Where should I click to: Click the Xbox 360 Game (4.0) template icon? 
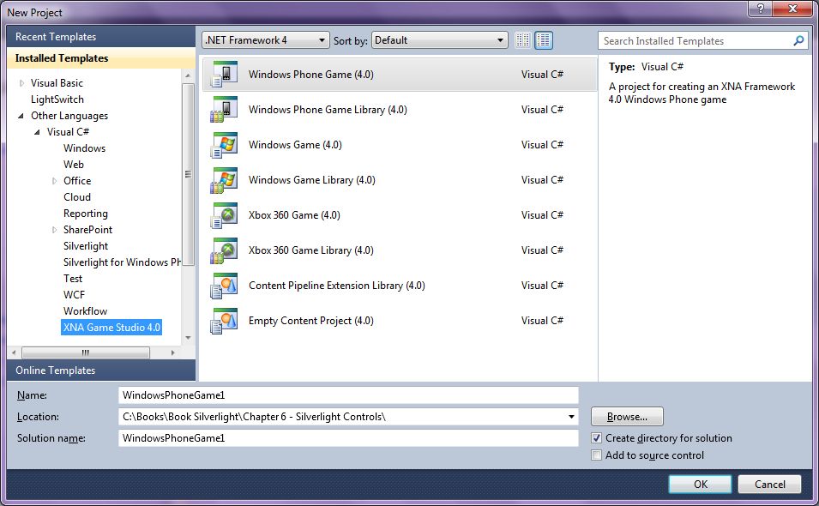[224, 215]
